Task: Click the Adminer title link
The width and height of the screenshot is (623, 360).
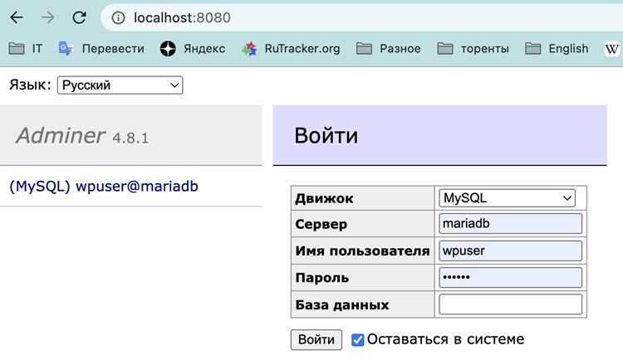Action: point(61,135)
